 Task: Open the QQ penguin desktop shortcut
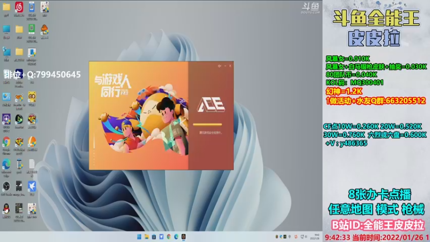click(6, 209)
